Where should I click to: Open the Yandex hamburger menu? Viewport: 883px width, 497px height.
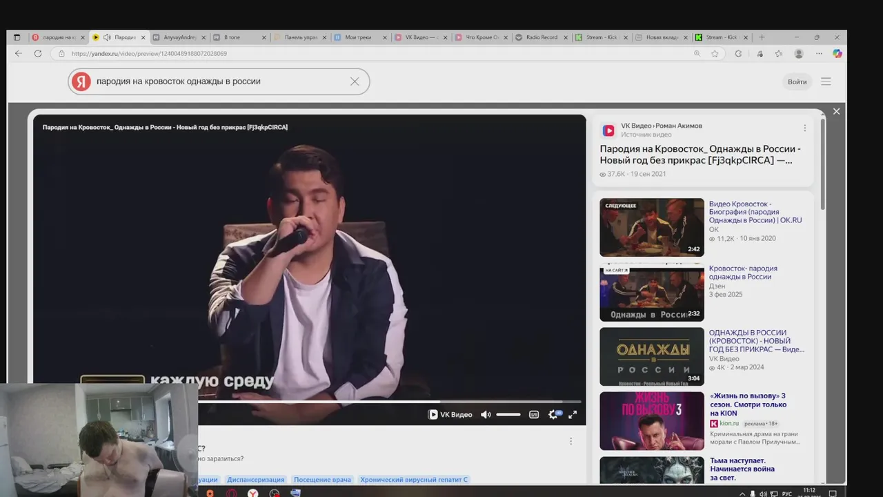pyautogui.click(x=826, y=81)
